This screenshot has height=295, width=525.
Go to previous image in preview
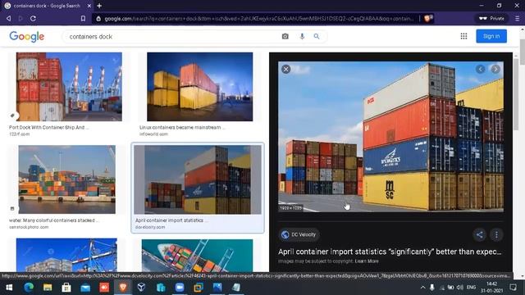481,69
